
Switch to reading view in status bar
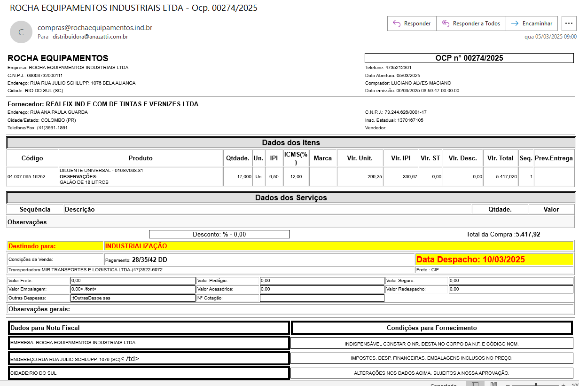point(493,385)
